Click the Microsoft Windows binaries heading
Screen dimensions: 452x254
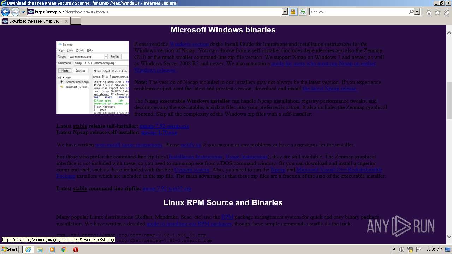click(223, 30)
